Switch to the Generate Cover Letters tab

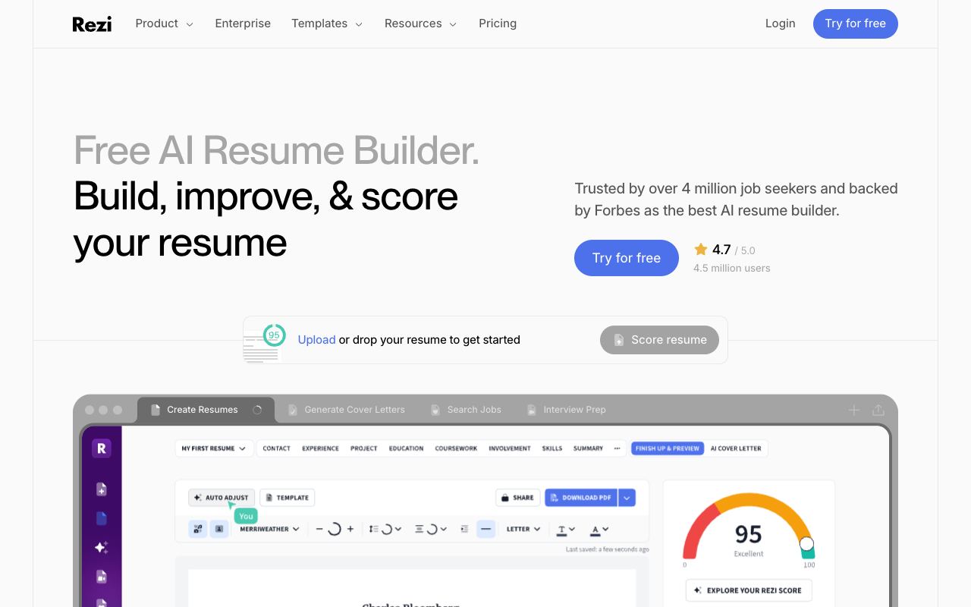346,410
